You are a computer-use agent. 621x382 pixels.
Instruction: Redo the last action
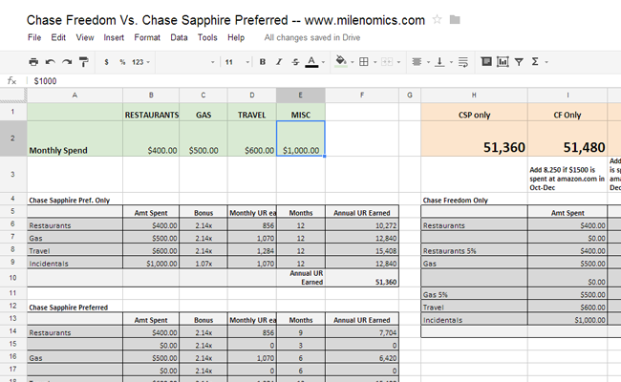67,62
